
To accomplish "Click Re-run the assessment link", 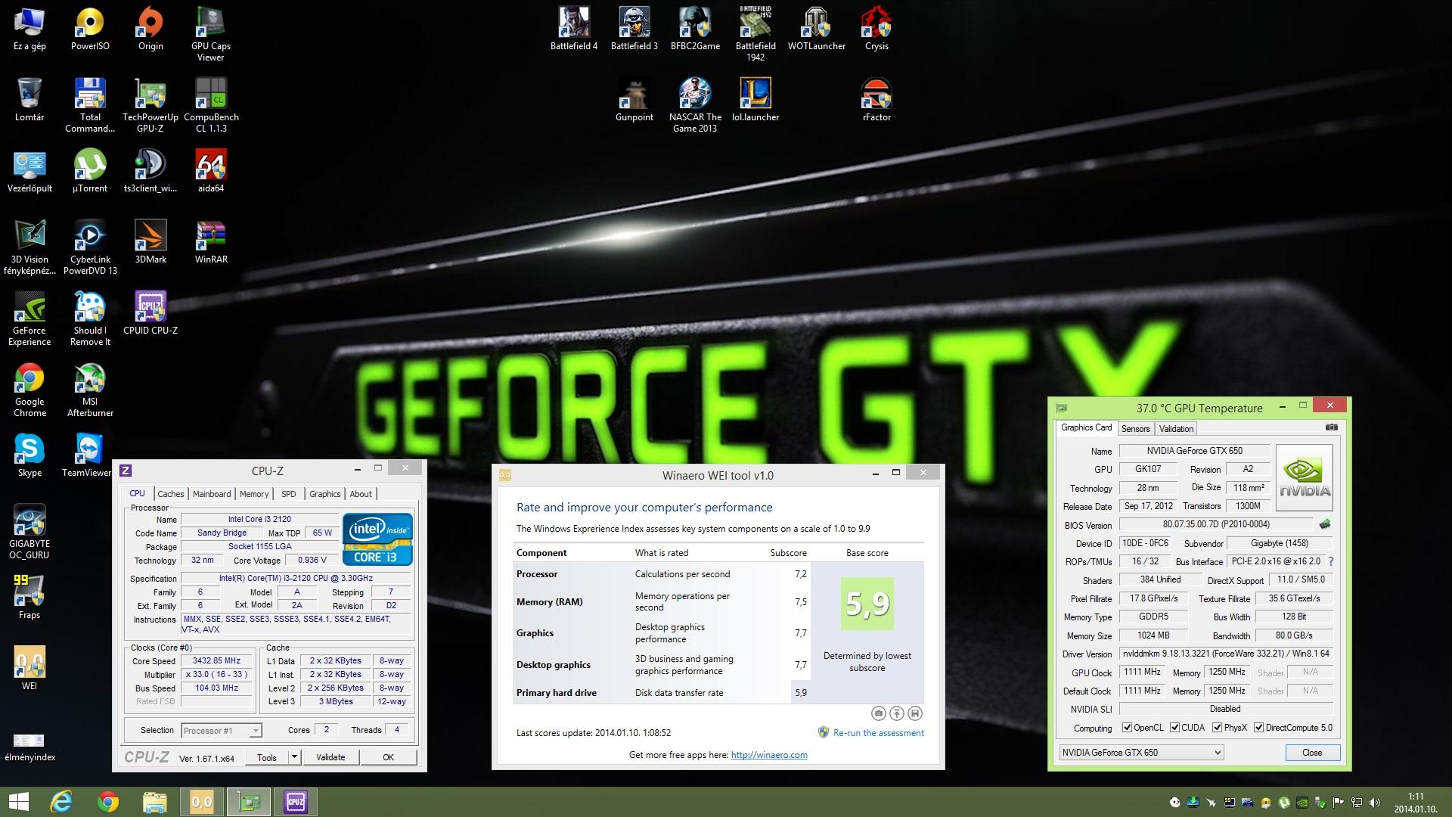I will pyautogui.click(x=878, y=733).
